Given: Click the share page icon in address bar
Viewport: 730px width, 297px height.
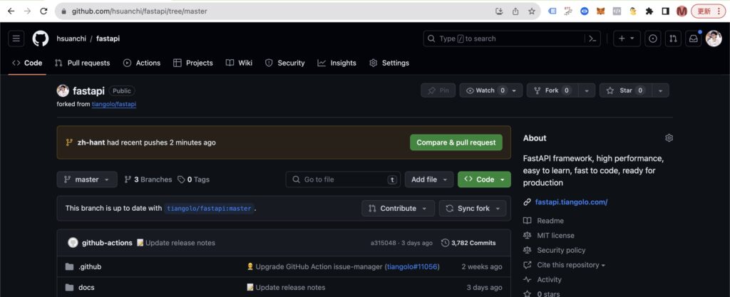Looking at the screenshot, I should coord(515,11).
